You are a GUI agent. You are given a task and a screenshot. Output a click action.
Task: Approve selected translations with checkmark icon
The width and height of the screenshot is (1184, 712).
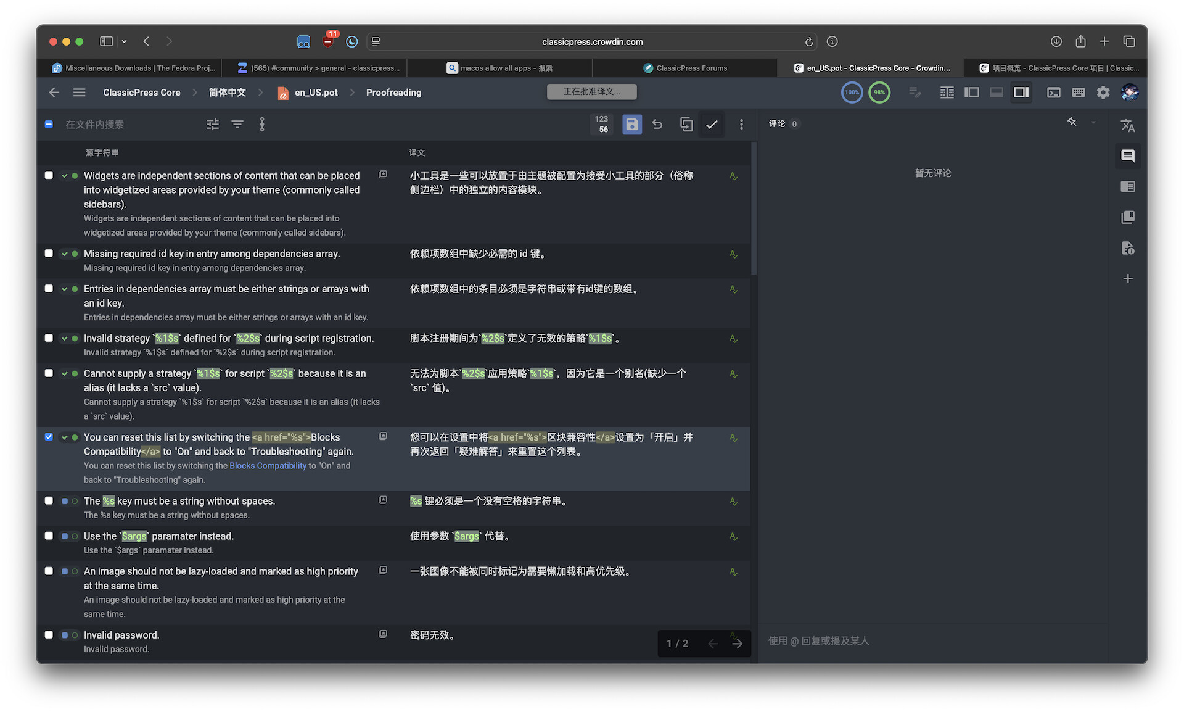tap(712, 124)
